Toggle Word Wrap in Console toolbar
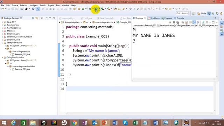The height and width of the screenshot is (126, 224). [x=190, y=22]
